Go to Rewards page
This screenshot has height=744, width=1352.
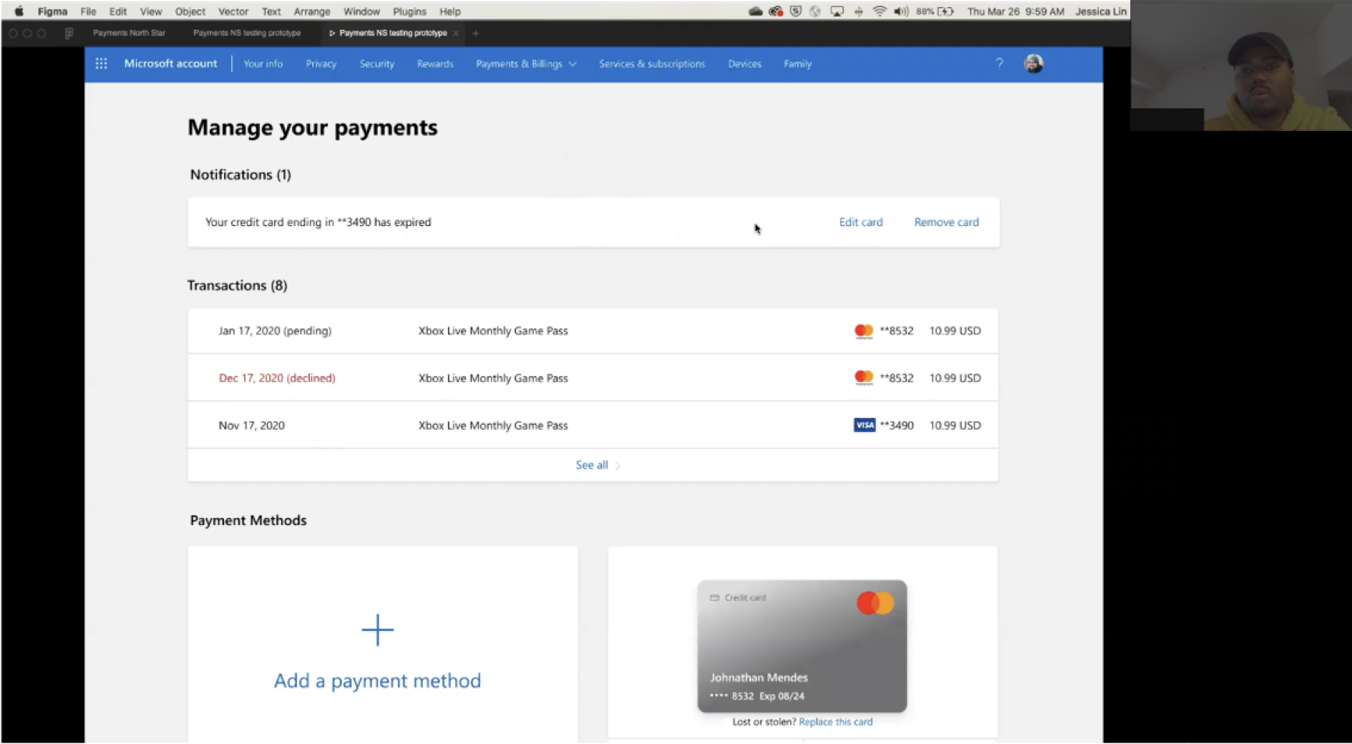435,64
